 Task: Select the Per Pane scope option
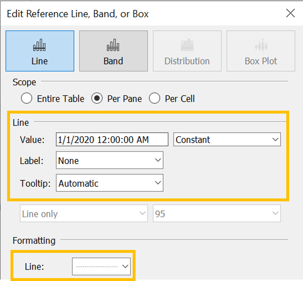pos(97,99)
